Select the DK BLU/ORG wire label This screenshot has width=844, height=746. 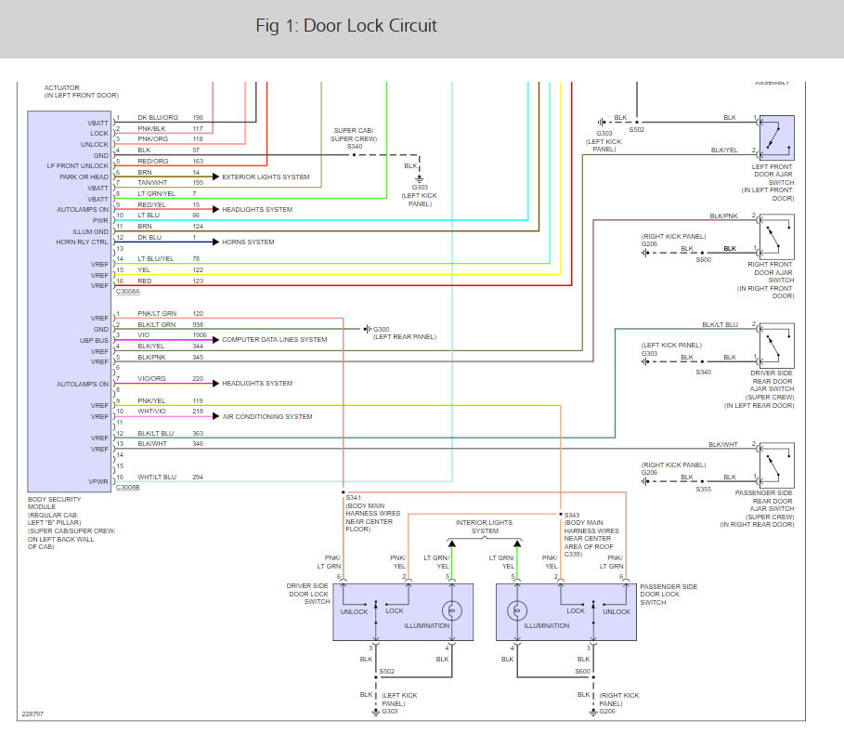158,117
